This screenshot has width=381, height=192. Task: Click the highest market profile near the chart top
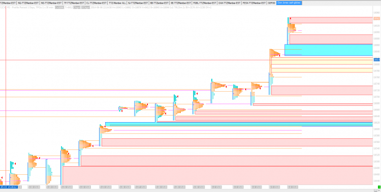291,28
